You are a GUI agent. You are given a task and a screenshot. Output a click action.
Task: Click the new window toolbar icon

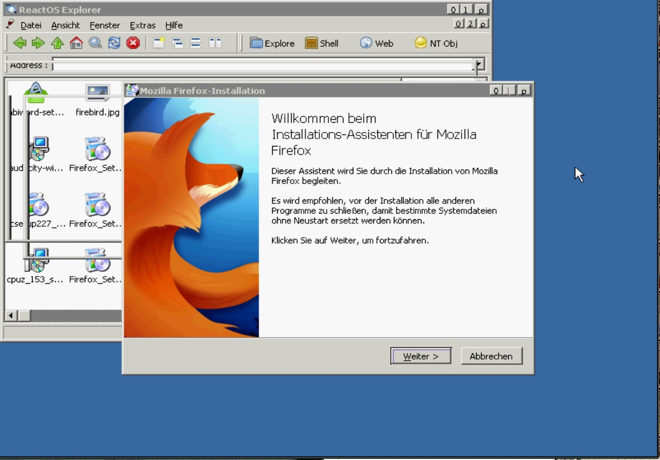(x=158, y=43)
